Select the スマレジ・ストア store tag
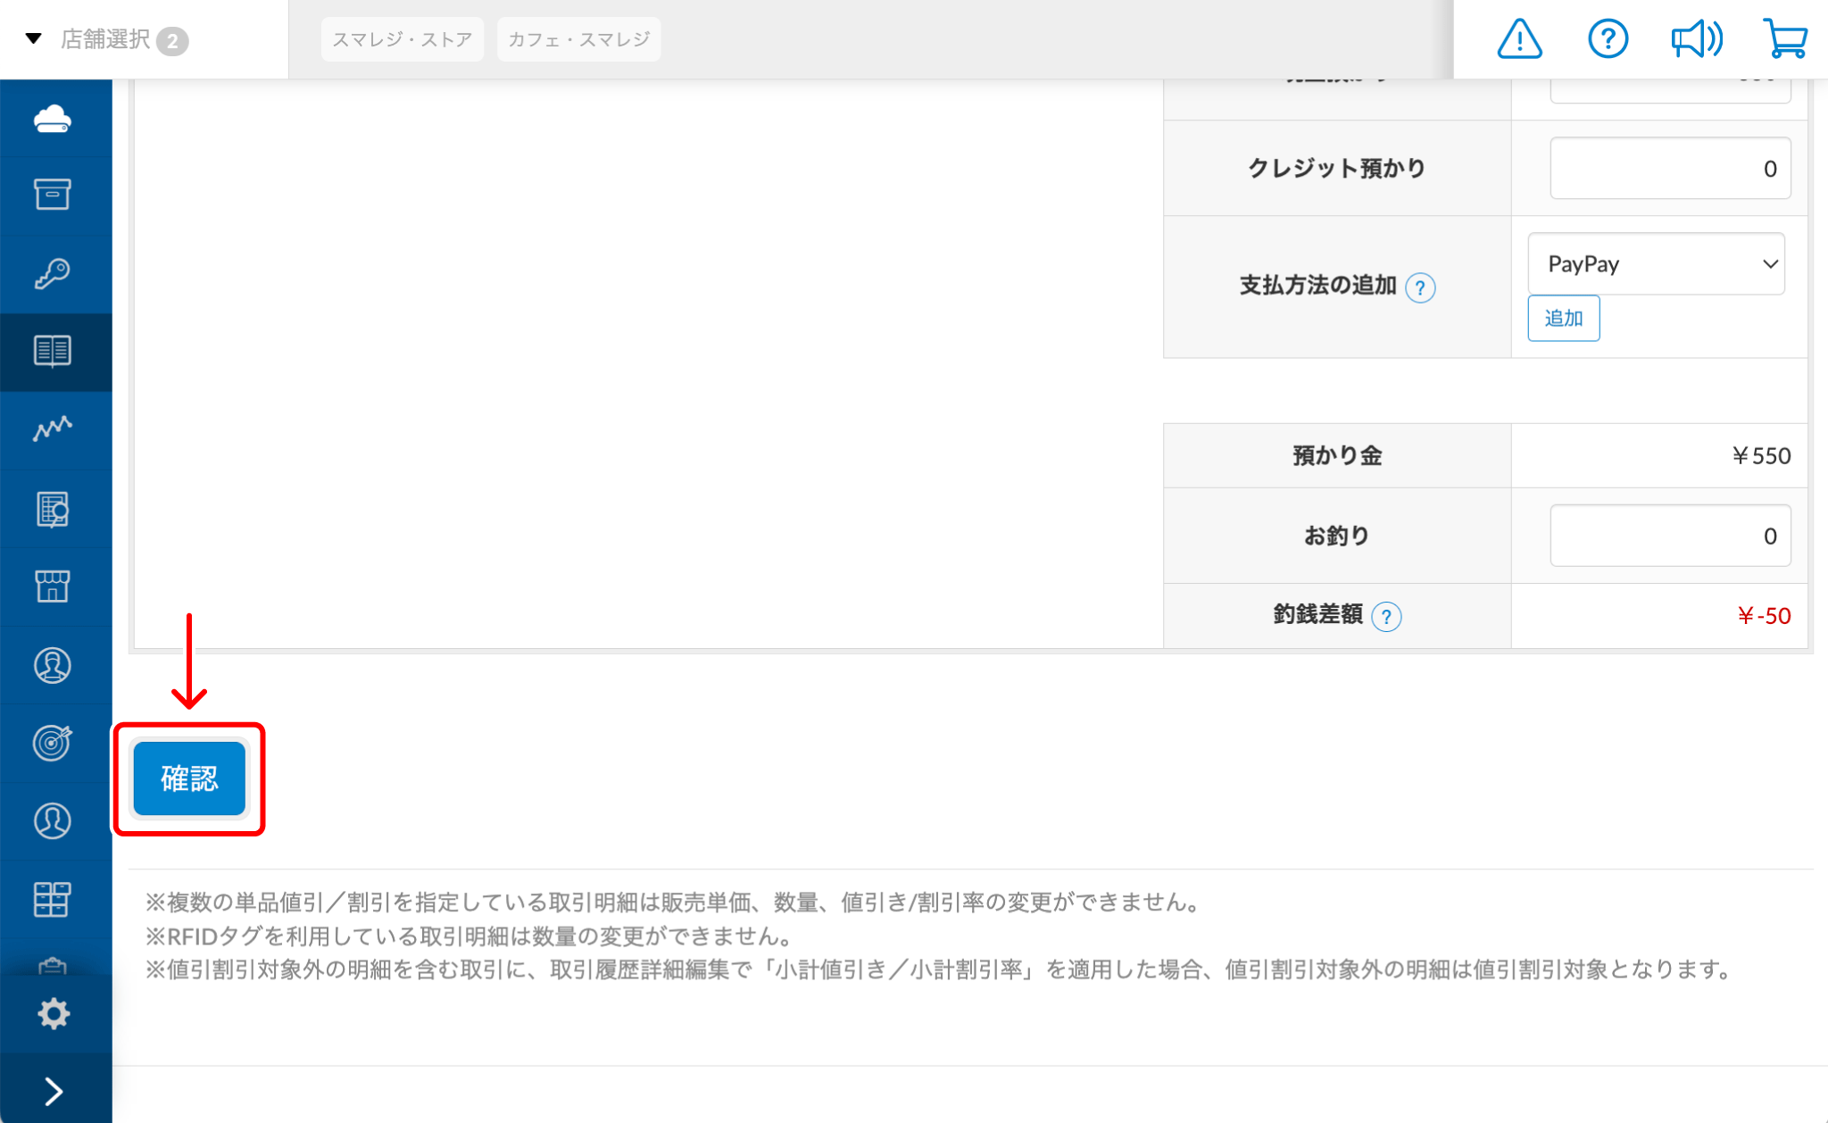 click(x=403, y=39)
